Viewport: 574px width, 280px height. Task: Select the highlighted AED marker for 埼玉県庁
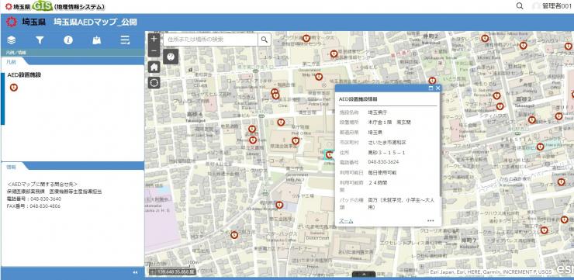(x=329, y=155)
